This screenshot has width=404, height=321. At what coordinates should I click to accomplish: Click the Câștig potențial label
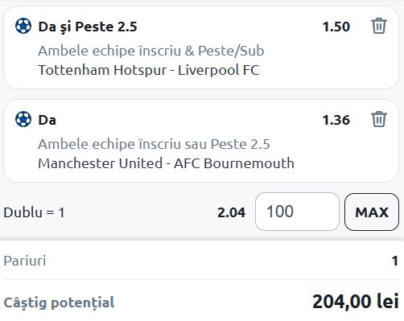pos(59,302)
